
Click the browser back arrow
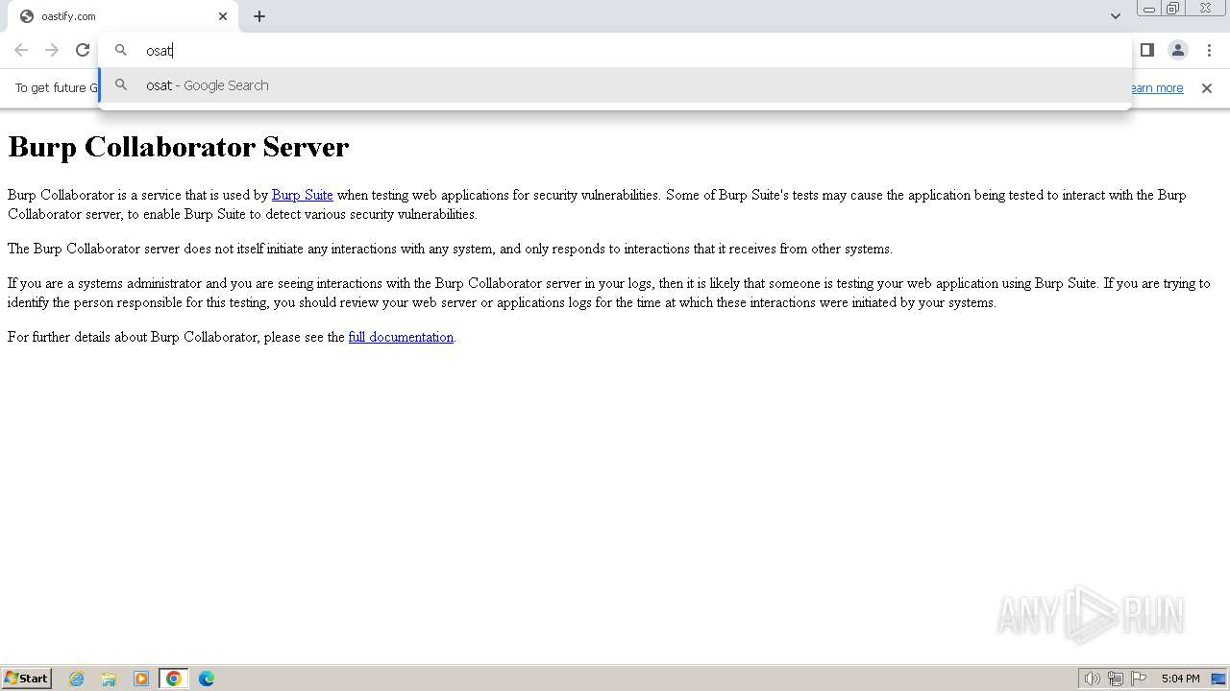(x=21, y=50)
